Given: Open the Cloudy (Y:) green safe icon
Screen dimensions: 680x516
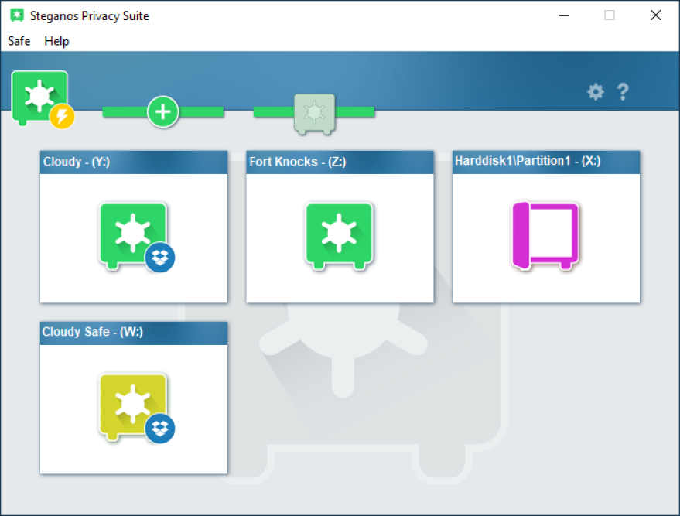Looking at the screenshot, I should pyautogui.click(x=133, y=235).
